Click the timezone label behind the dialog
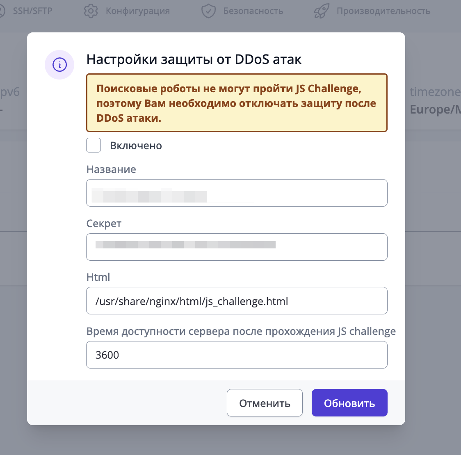461x455 pixels. (435, 92)
